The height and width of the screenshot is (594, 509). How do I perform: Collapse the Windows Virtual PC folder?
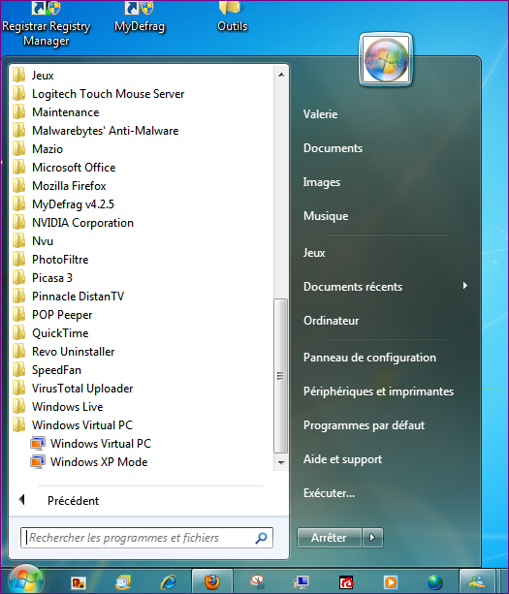(x=73, y=425)
